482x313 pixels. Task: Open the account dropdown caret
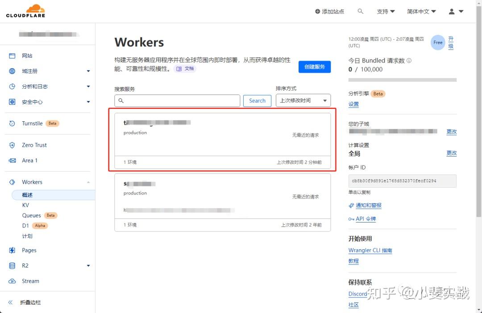[461, 11]
